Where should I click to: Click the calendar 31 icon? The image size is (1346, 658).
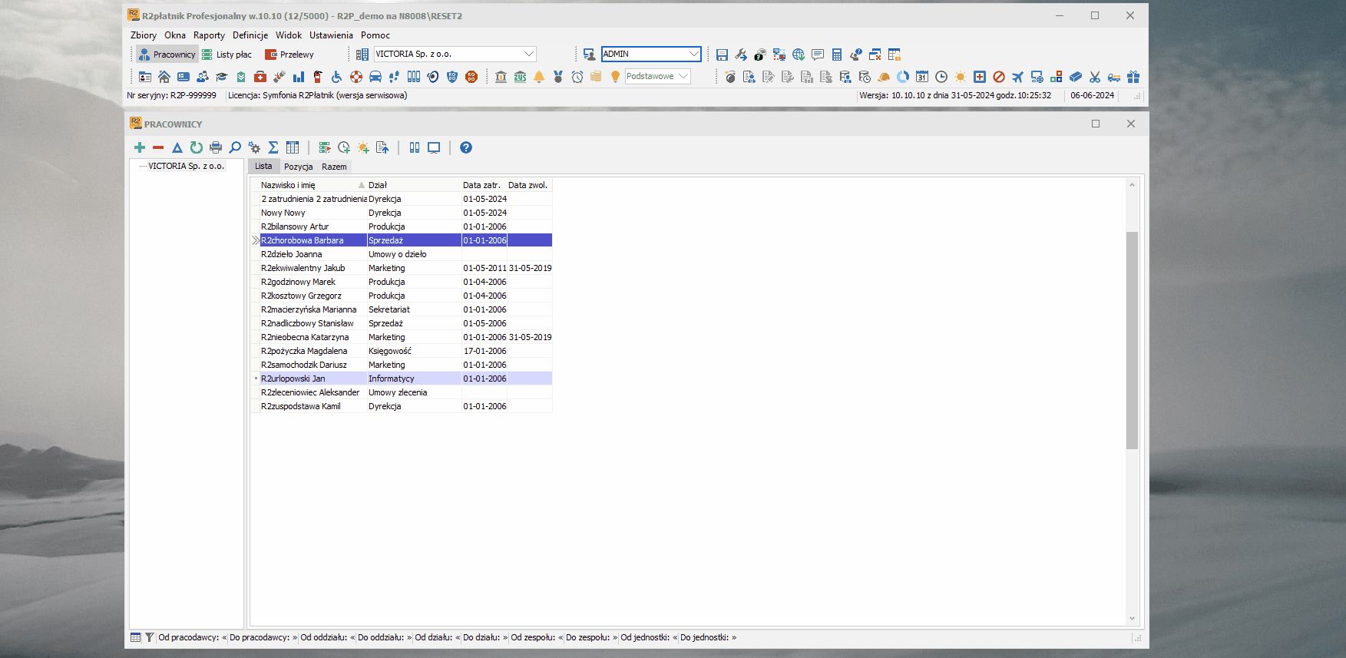coord(922,77)
